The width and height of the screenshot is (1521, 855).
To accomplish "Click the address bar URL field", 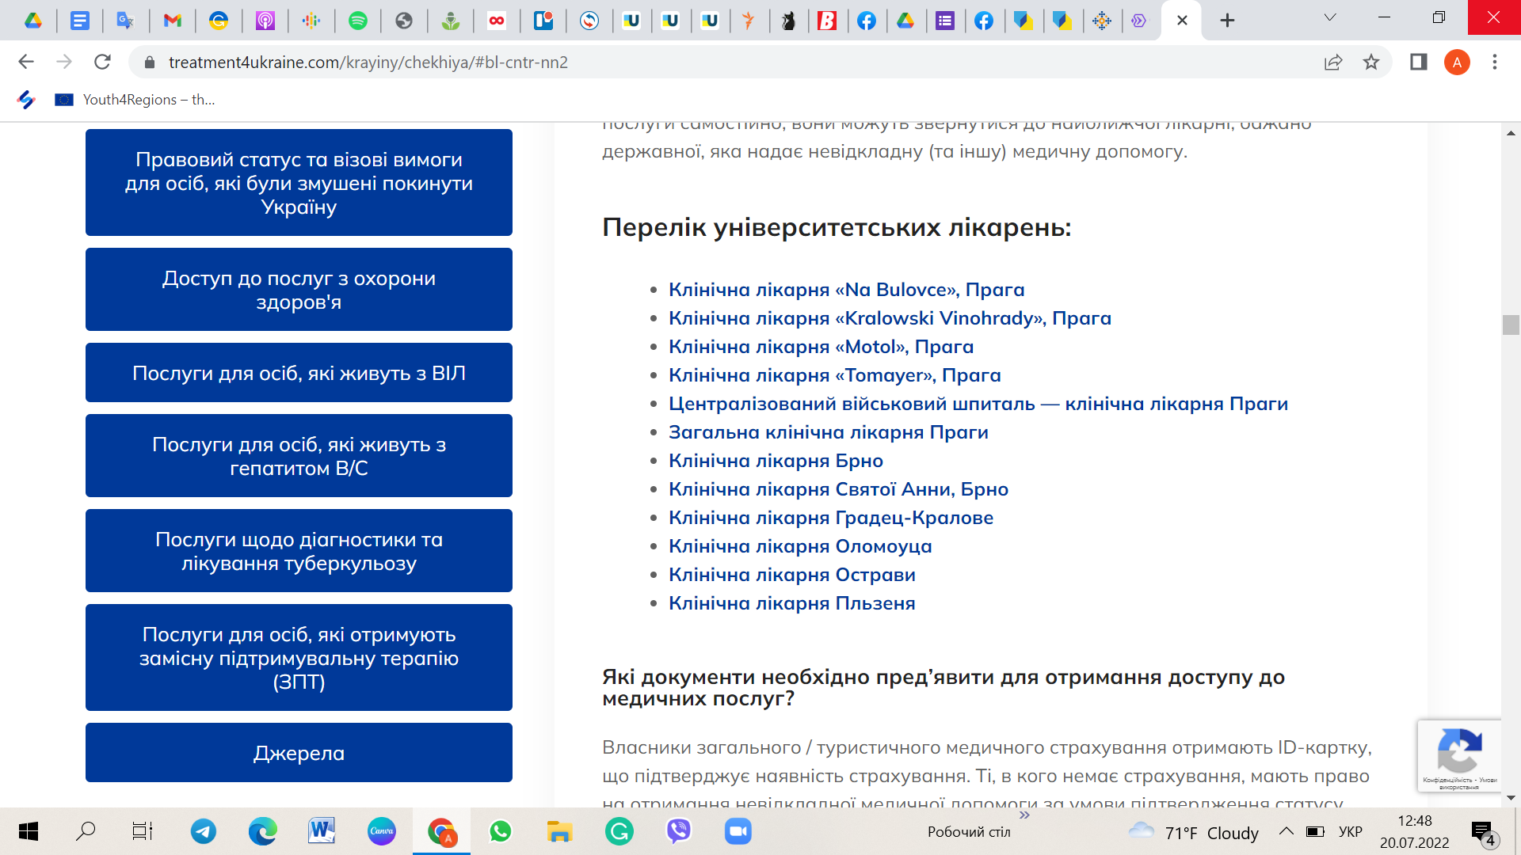I will pos(737,63).
